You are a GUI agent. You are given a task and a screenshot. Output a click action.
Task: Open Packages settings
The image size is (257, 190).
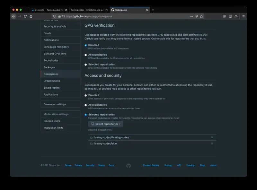coord(60,67)
